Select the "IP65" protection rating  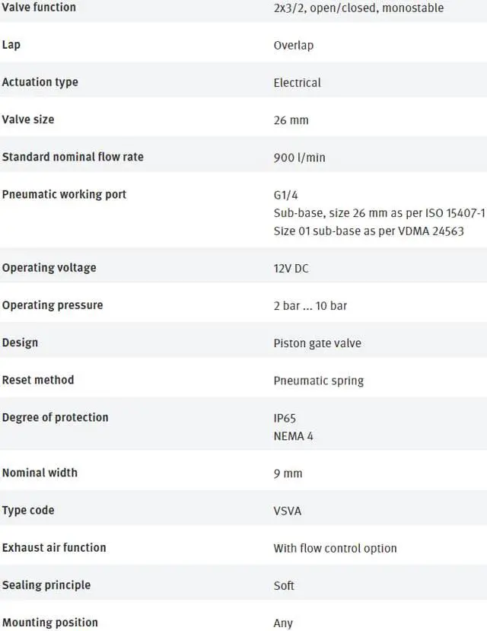(x=285, y=418)
